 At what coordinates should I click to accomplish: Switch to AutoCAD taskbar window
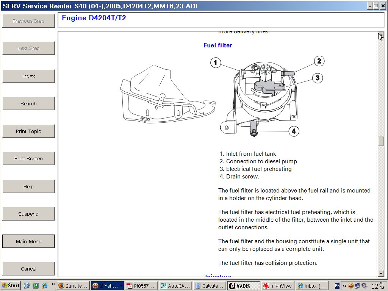[x=175, y=286]
